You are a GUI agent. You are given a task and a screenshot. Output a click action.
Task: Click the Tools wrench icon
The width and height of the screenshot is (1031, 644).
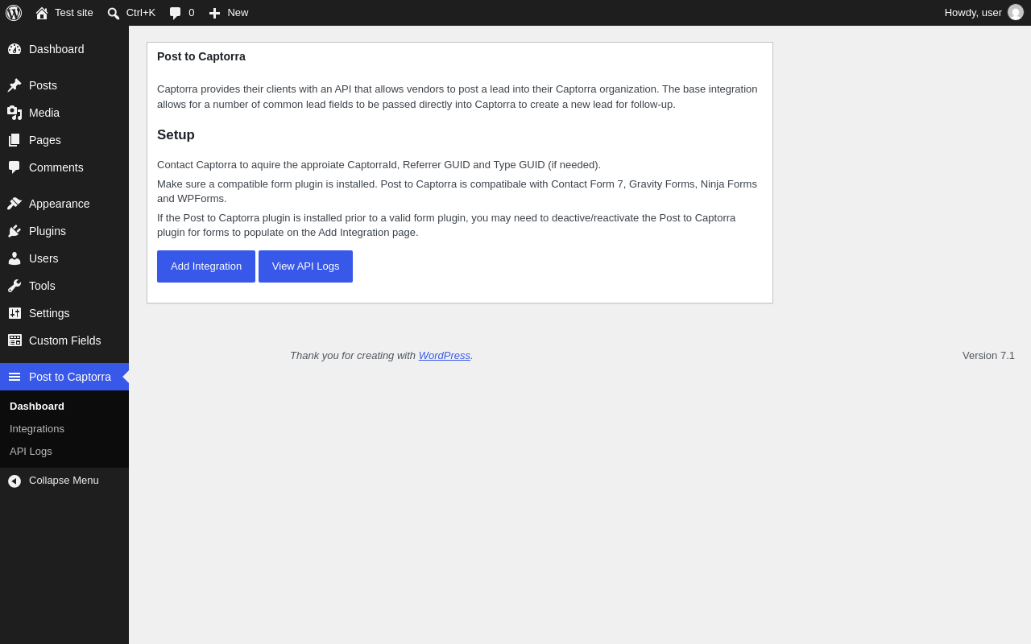coord(14,286)
